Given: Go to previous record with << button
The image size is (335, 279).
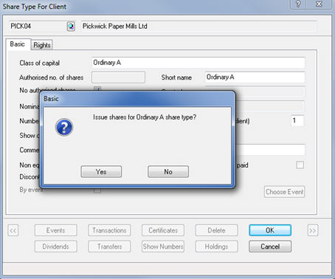Looking at the screenshot, I should [13, 230].
